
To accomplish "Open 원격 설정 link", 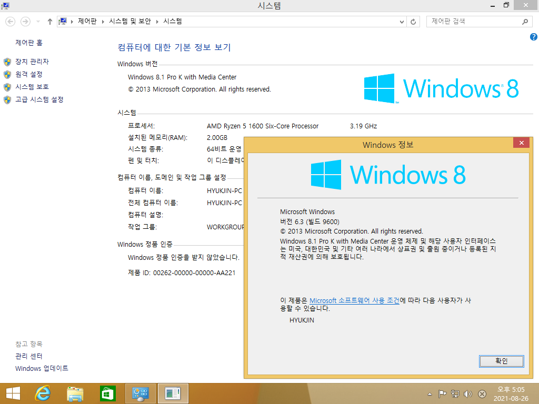I will [x=29, y=74].
